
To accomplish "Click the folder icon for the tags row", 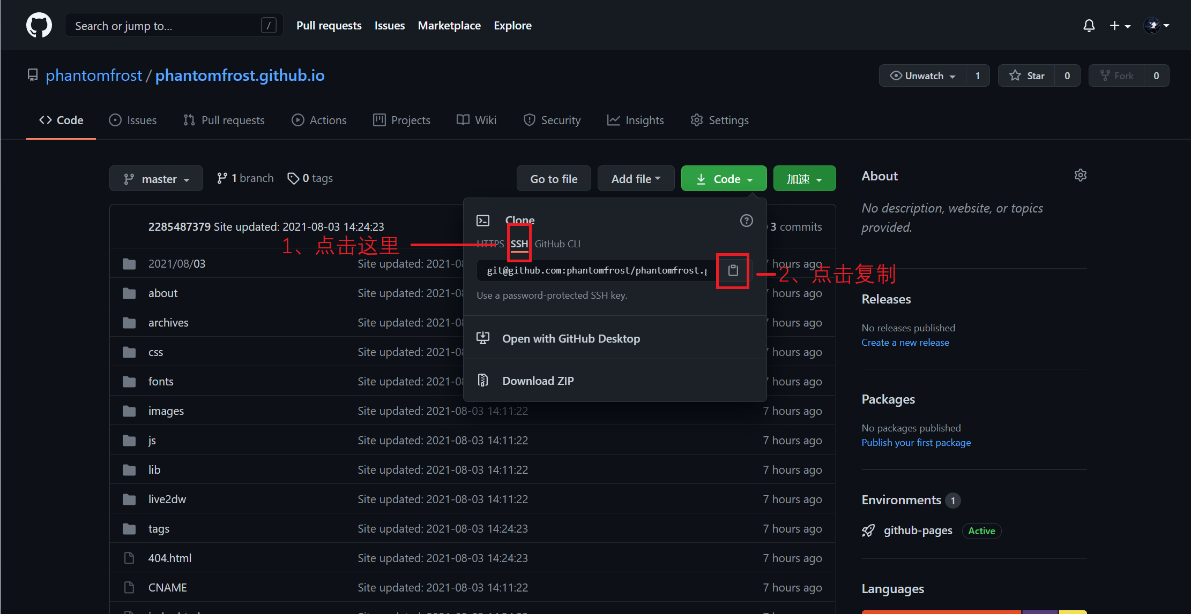I will [x=129, y=528].
